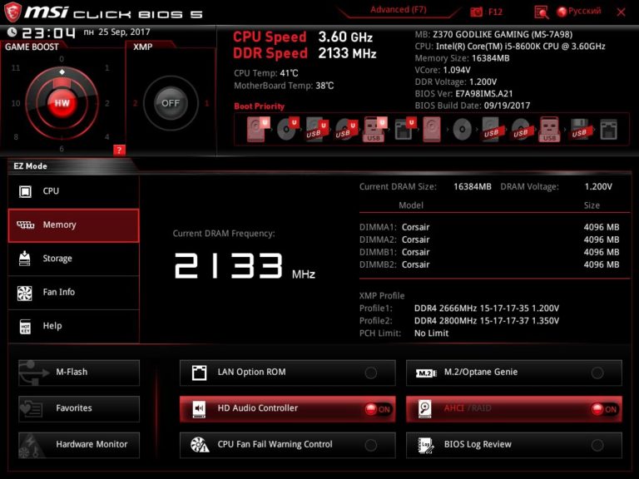Enable the LAN Option ROM switch
The width and height of the screenshot is (639, 479).
371,373
